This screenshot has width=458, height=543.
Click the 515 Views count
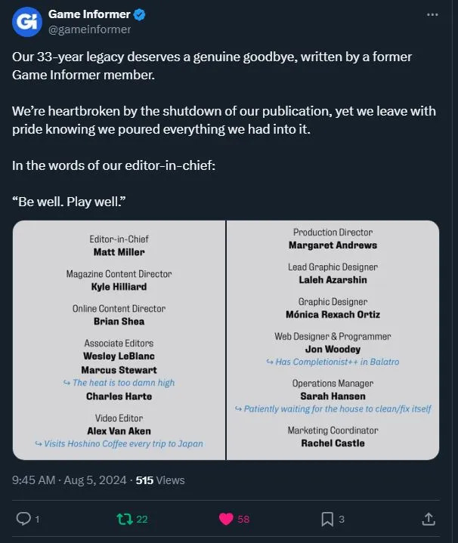point(159,480)
